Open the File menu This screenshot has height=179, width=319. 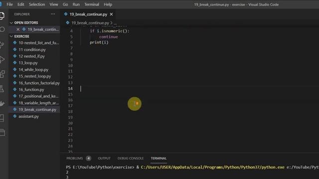pos(9,4)
